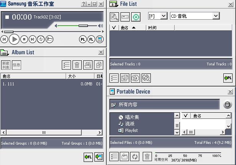The image size is (236, 165).
Task: Mute using the left speaker icon
Action: 56,26
